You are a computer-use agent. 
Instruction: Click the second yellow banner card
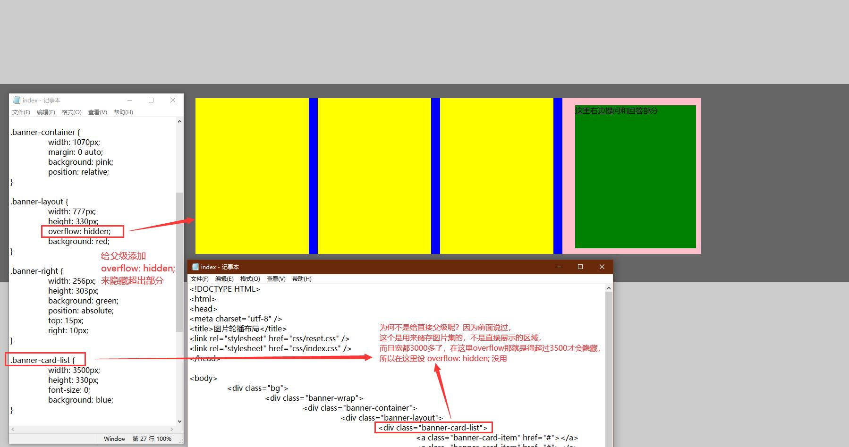tap(374, 176)
